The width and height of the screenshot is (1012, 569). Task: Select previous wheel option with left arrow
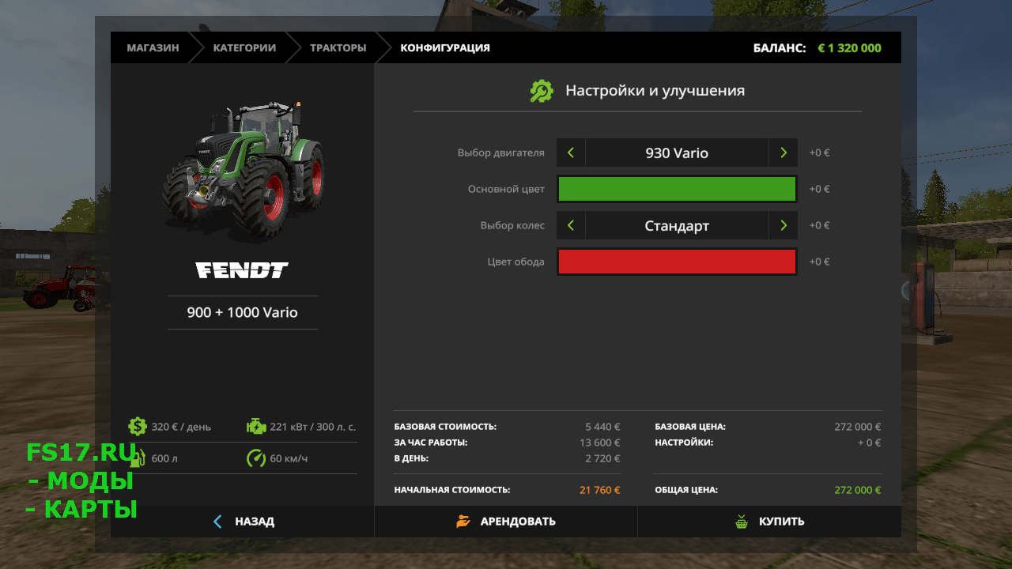571,225
